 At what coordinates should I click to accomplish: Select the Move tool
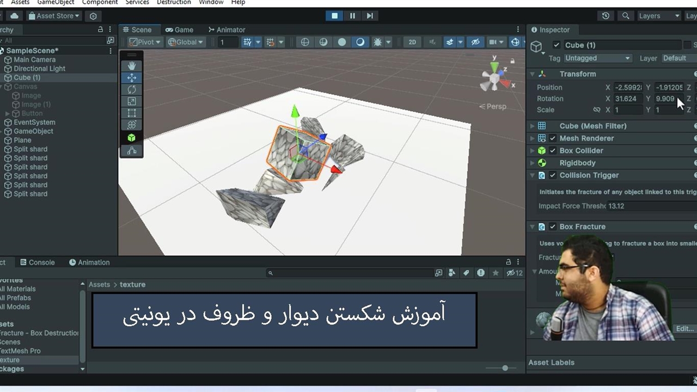point(132,78)
